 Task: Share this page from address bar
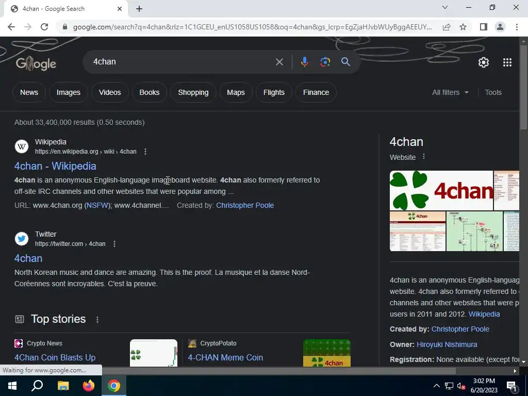pos(447,27)
